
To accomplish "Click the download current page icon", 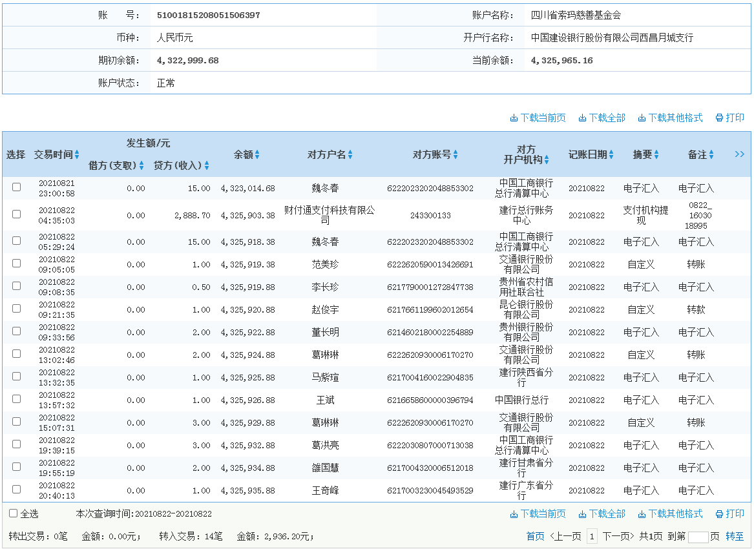I will tap(538, 118).
